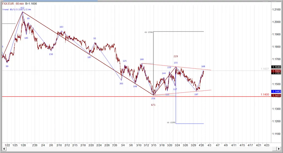Viewport: 283px width, 153px height.
Task: Select the red 1.1400 support line label
Action: point(264,95)
